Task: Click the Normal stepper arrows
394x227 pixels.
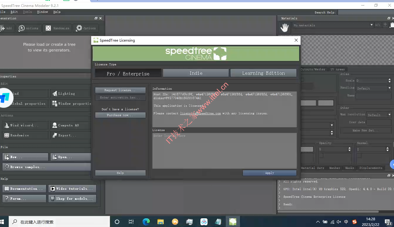Action: (x=388, y=149)
